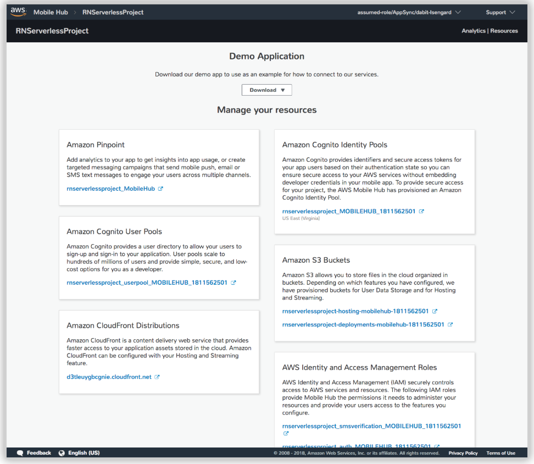Image resolution: width=534 pixels, height=464 pixels.
Task: Select English (US) language option
Action: (84, 453)
